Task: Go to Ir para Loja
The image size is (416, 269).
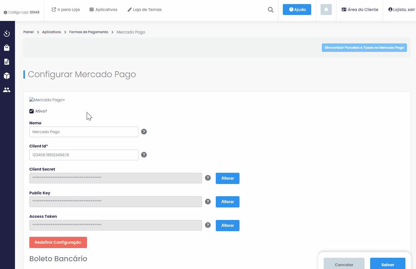Action: click(x=65, y=10)
